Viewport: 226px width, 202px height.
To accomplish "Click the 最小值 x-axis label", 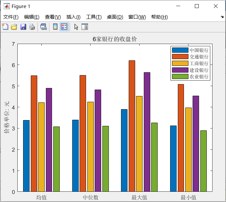I will point(188,198).
